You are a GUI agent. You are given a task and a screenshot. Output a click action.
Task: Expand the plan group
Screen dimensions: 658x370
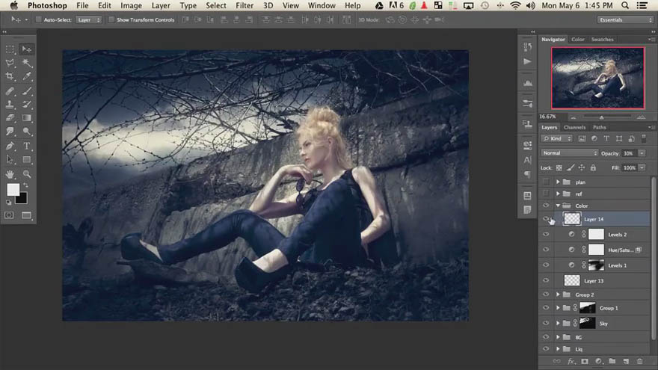pos(558,182)
